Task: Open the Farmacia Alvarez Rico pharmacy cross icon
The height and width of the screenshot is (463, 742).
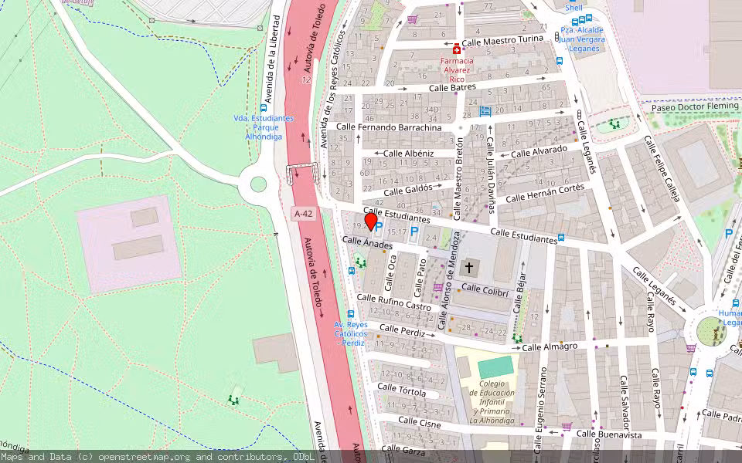Action: 457,49
